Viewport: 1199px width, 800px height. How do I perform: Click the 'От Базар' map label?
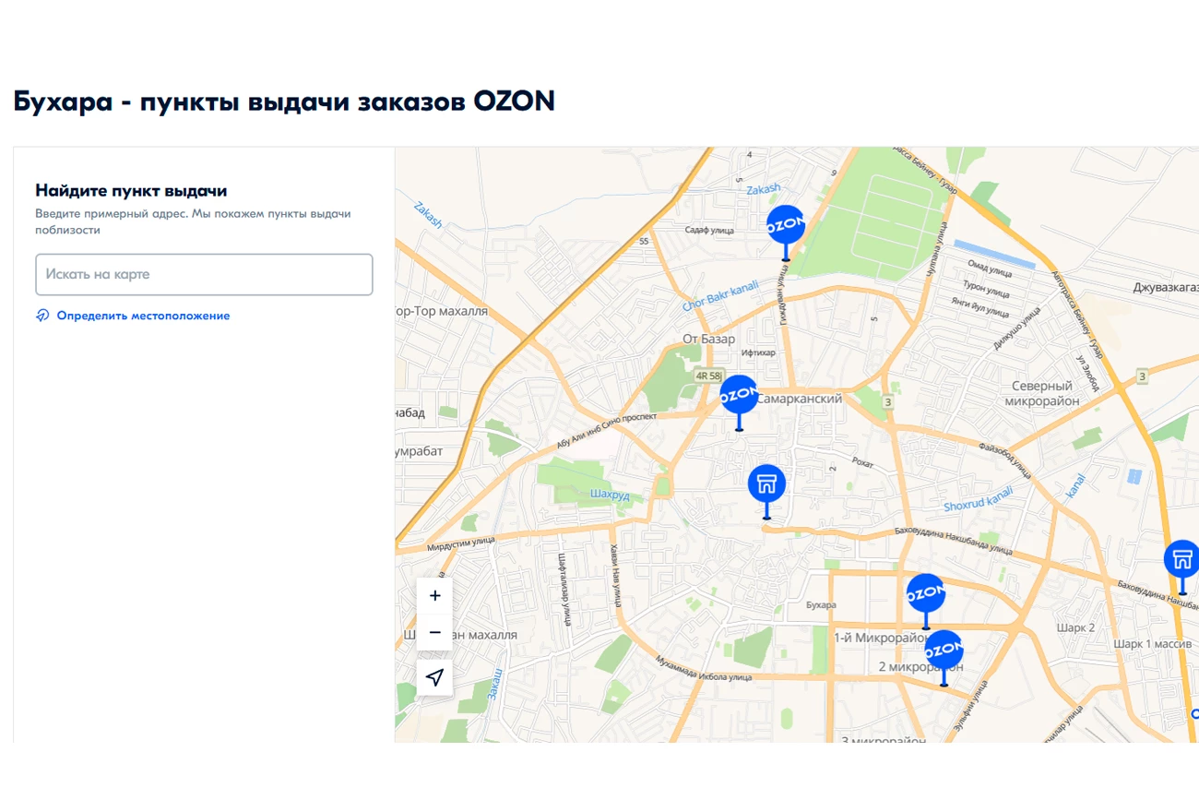pyautogui.click(x=708, y=339)
